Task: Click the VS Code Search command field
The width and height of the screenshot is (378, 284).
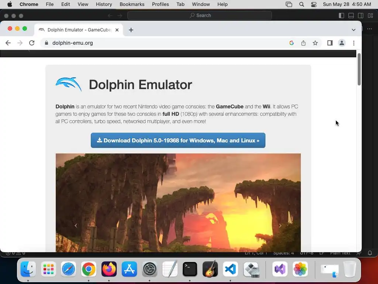Action: (x=200, y=16)
